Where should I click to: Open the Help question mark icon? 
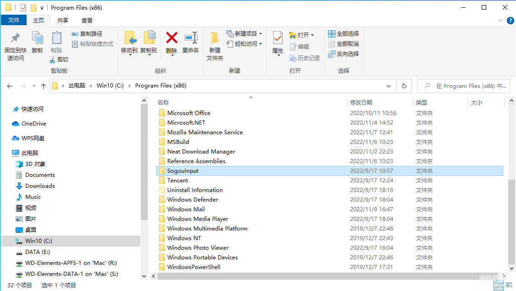510,21
